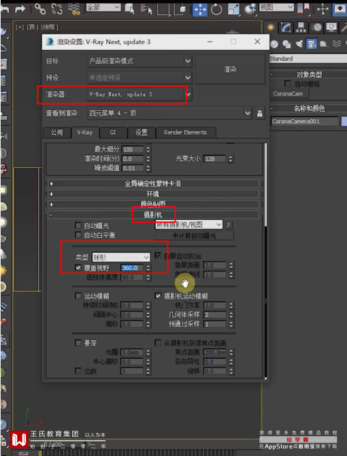
Task: Open the Select by Name list
Action: click(146, 9)
